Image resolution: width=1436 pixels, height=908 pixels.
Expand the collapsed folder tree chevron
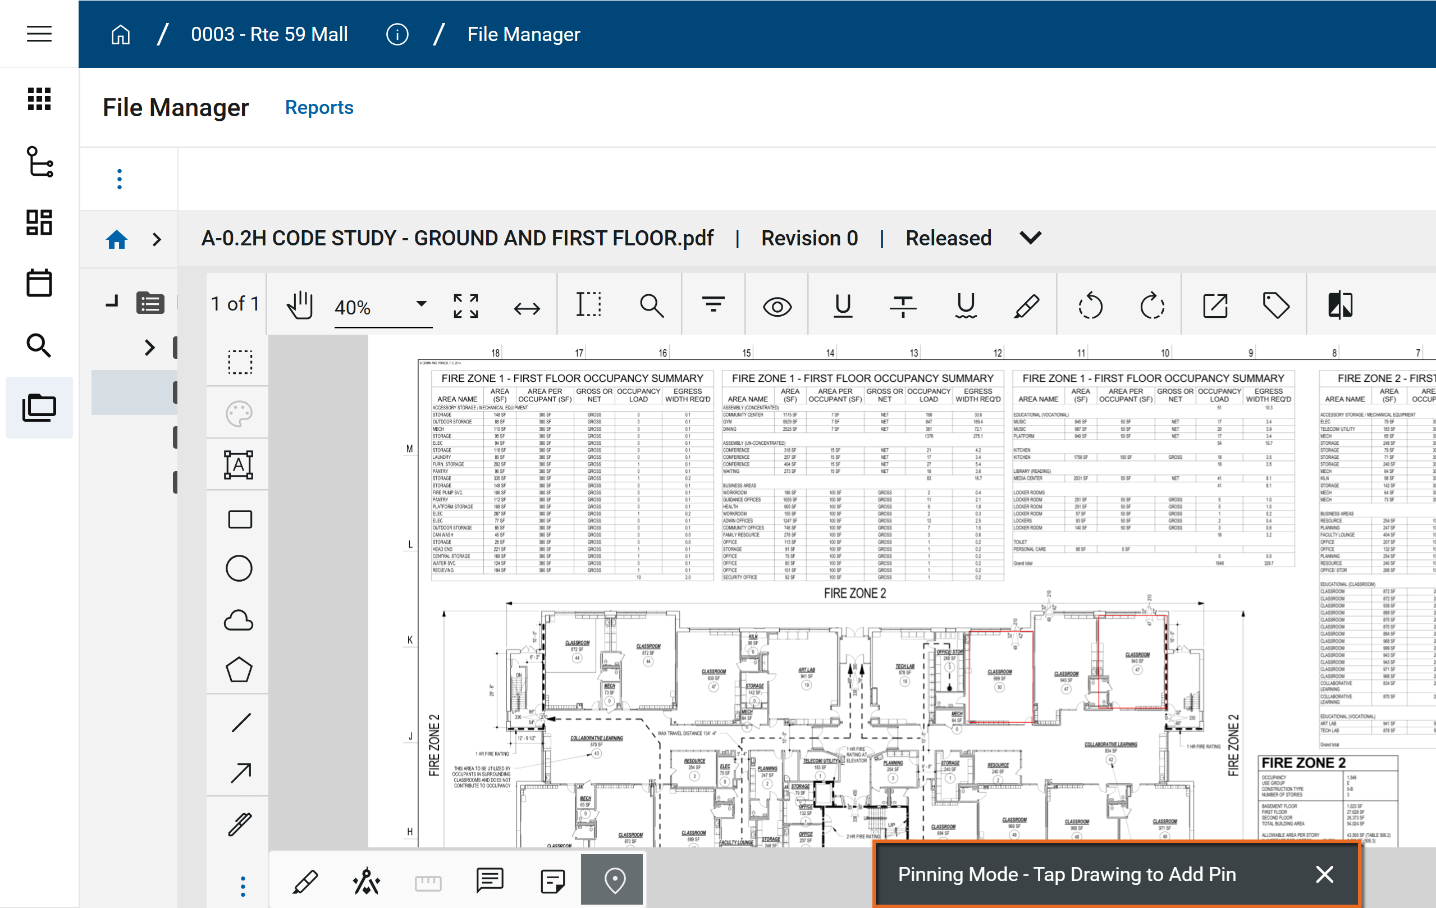pyautogui.click(x=149, y=347)
